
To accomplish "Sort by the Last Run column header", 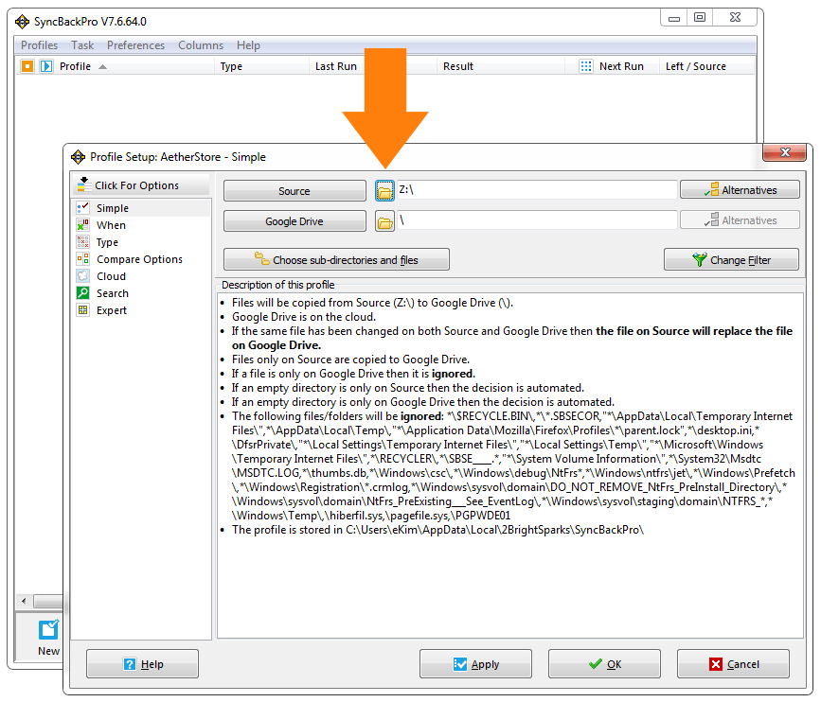I will 336,66.
